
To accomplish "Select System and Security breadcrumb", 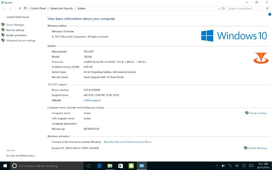I will coord(61,8).
